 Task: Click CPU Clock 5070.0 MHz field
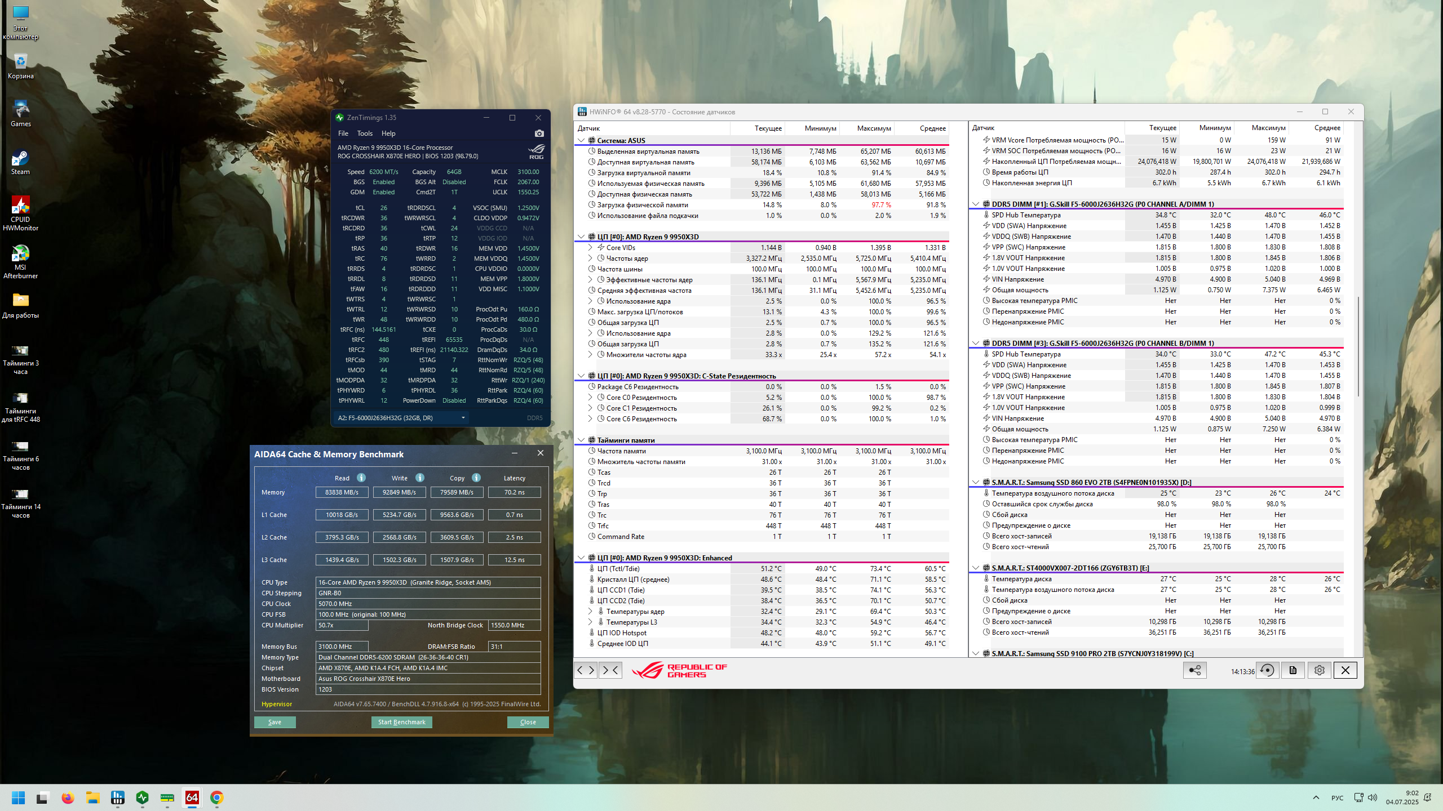point(428,604)
